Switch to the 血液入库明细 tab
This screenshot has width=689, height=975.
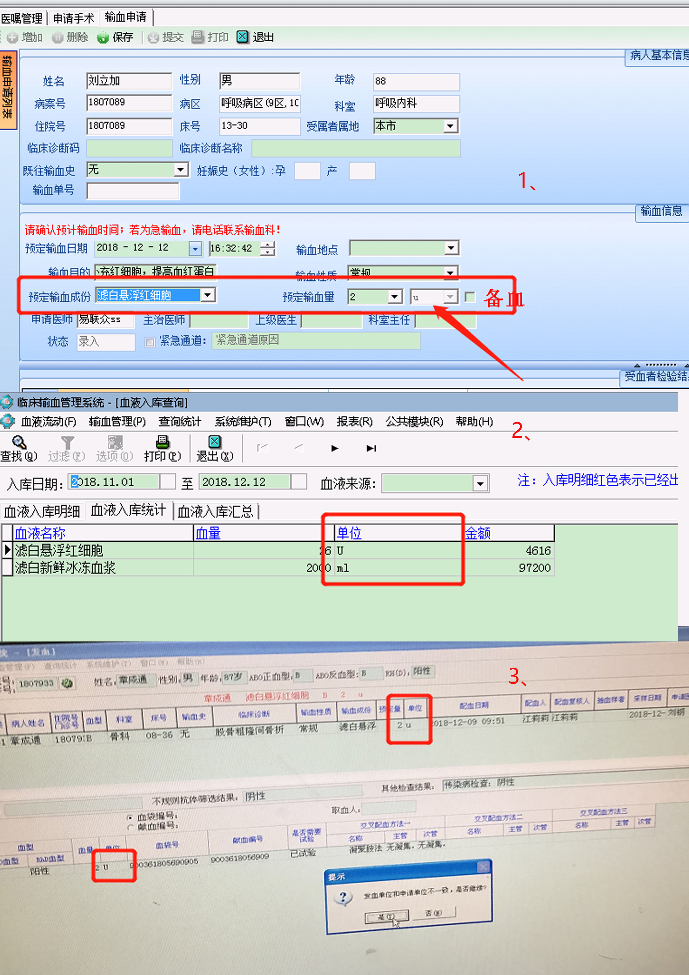tap(42, 512)
